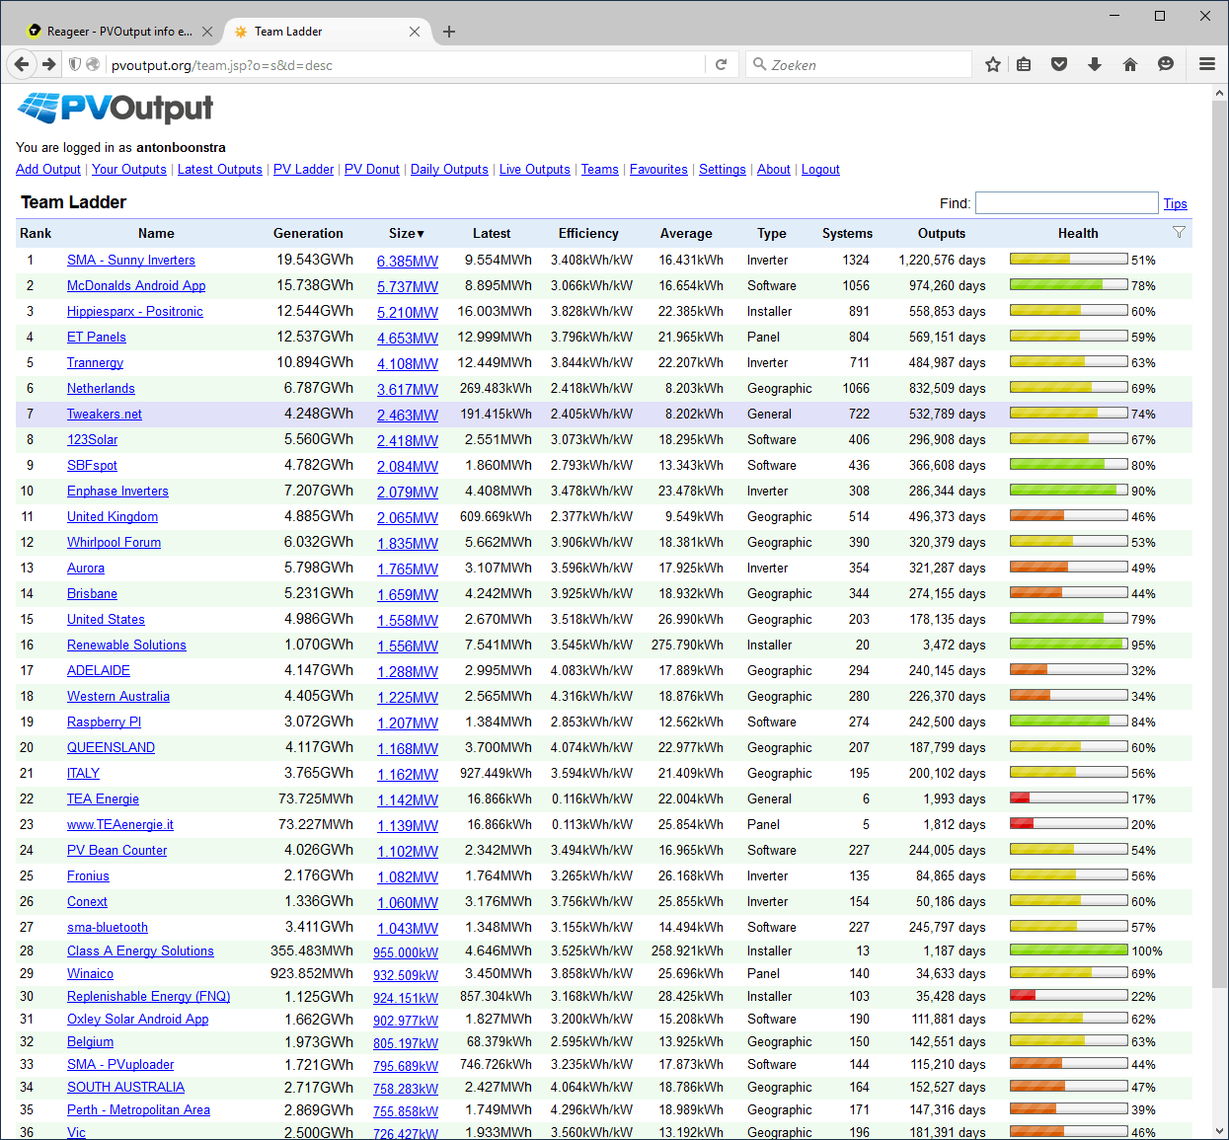Click the browser Forward arrow button

click(48, 64)
